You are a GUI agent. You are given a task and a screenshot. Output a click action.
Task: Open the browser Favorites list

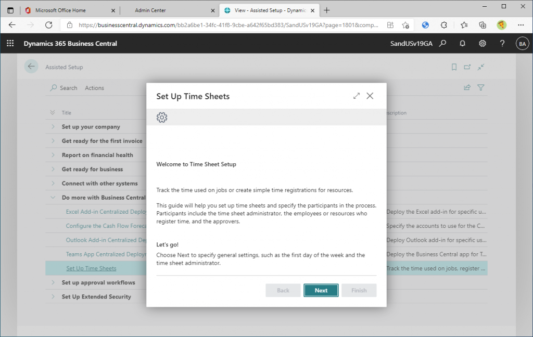(x=464, y=25)
